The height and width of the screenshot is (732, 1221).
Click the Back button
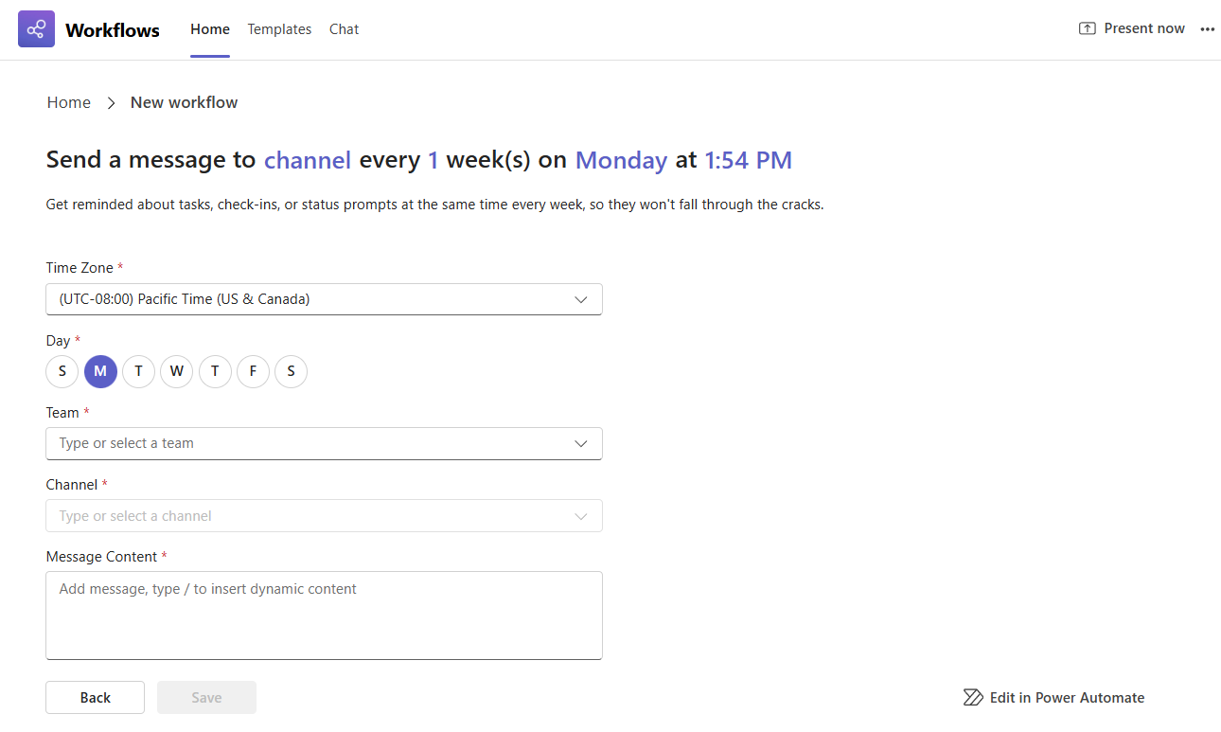pos(95,698)
